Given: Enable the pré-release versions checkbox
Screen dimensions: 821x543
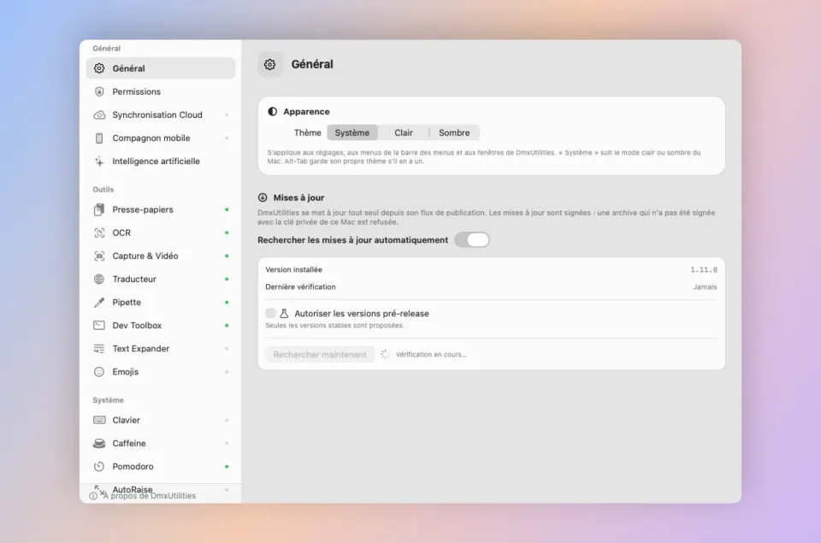Looking at the screenshot, I should pos(271,313).
